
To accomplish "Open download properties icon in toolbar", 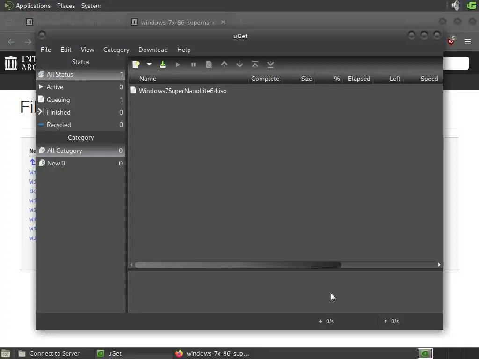I will (209, 65).
